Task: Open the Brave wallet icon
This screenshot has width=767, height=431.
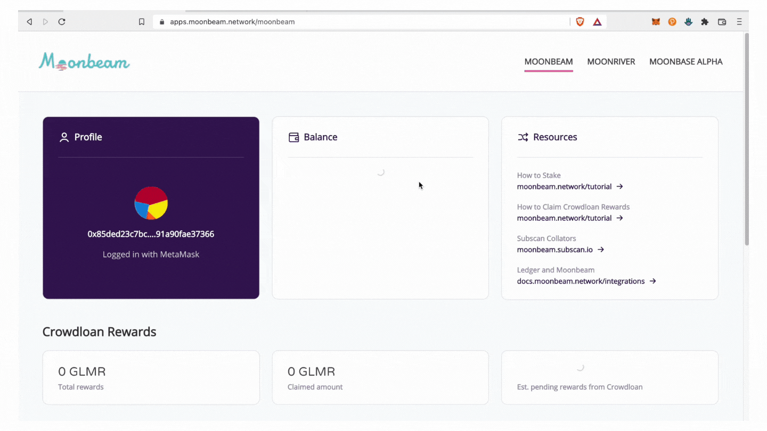Action: 722,22
